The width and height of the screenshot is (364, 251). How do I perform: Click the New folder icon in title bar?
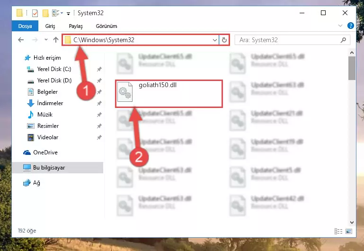[45, 13]
